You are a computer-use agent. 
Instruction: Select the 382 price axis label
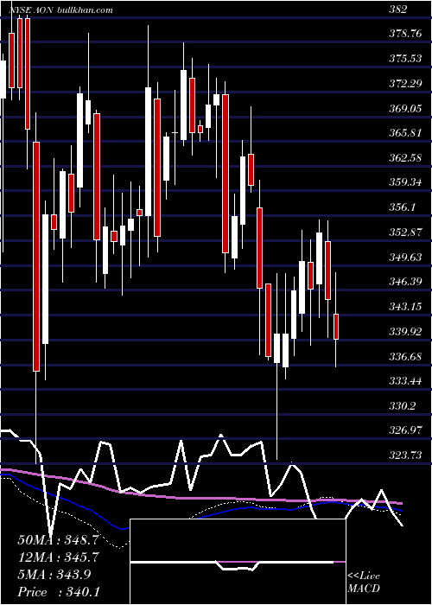[x=398, y=10]
